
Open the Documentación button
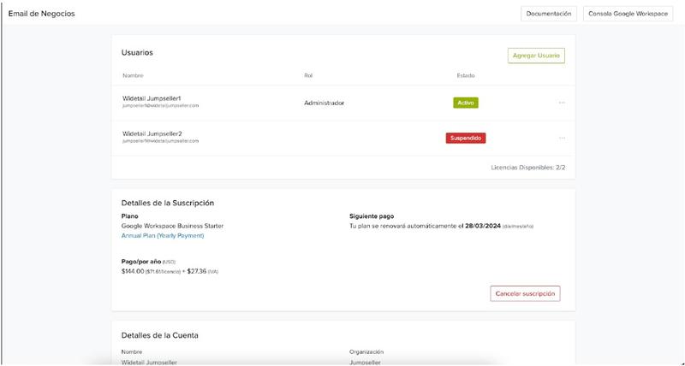tap(549, 14)
